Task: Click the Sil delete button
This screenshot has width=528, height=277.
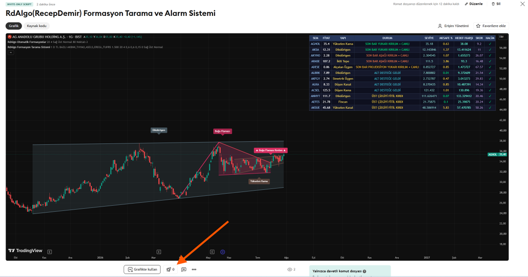Action: [x=496, y=4]
